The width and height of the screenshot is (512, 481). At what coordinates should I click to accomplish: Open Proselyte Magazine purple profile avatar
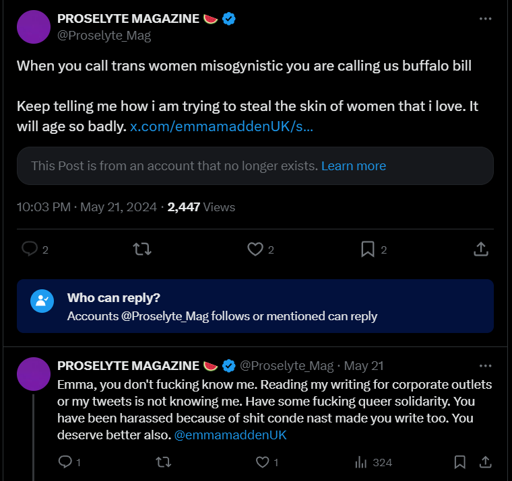click(34, 27)
